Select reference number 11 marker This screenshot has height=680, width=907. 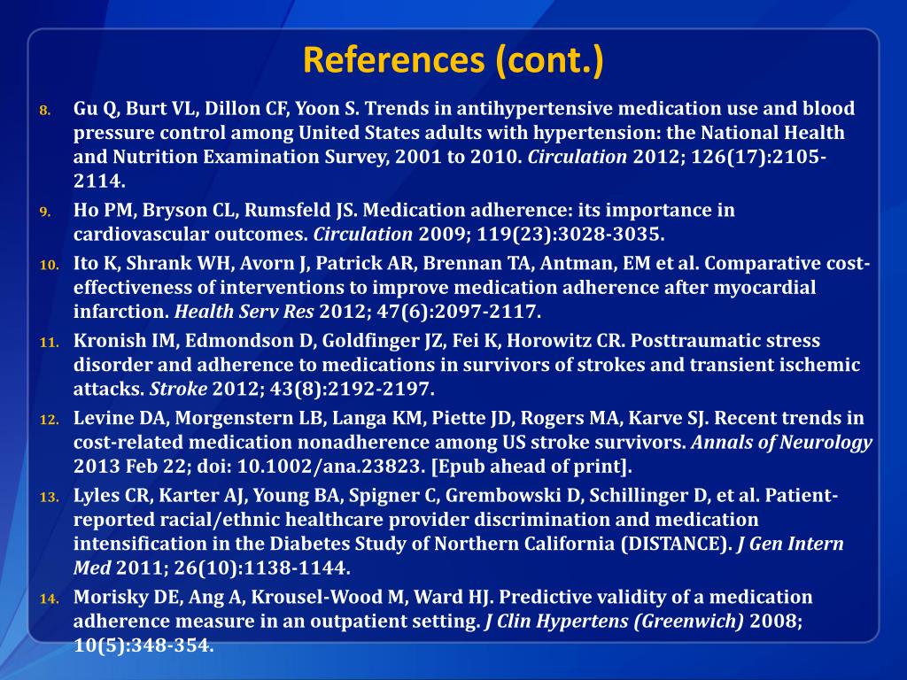[50, 343]
